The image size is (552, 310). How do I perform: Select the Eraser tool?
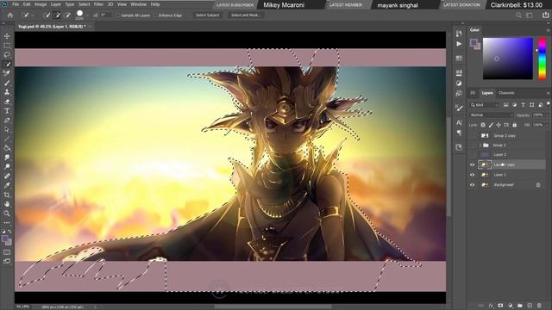(x=7, y=102)
